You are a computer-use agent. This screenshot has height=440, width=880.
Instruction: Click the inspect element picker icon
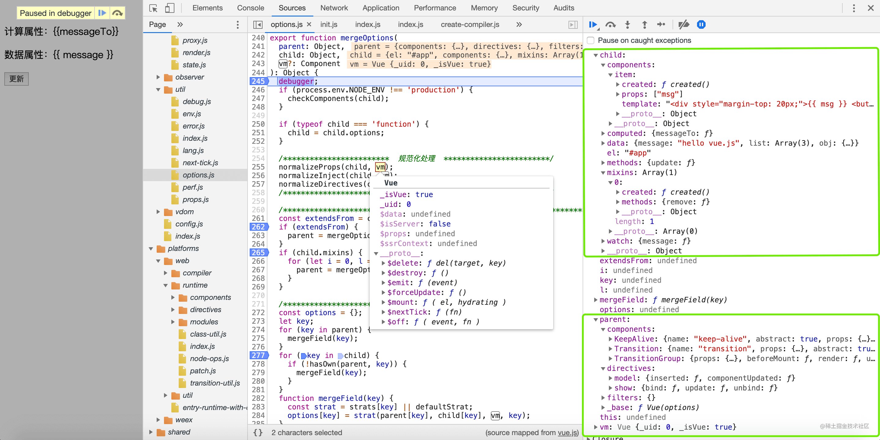(153, 8)
